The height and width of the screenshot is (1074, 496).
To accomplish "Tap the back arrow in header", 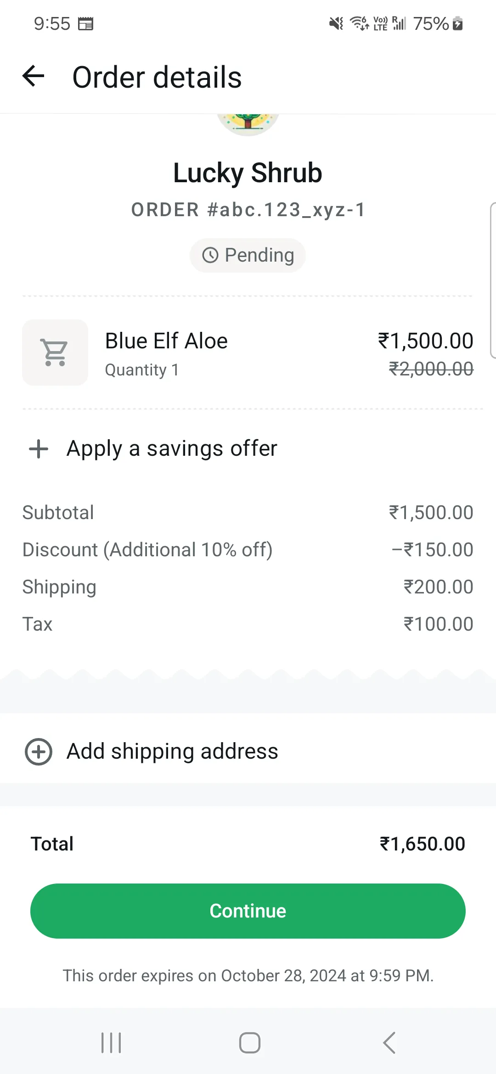I will pos(34,76).
